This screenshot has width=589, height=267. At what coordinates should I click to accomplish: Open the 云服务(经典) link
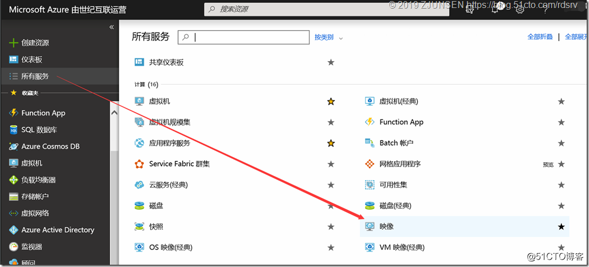[x=168, y=185]
